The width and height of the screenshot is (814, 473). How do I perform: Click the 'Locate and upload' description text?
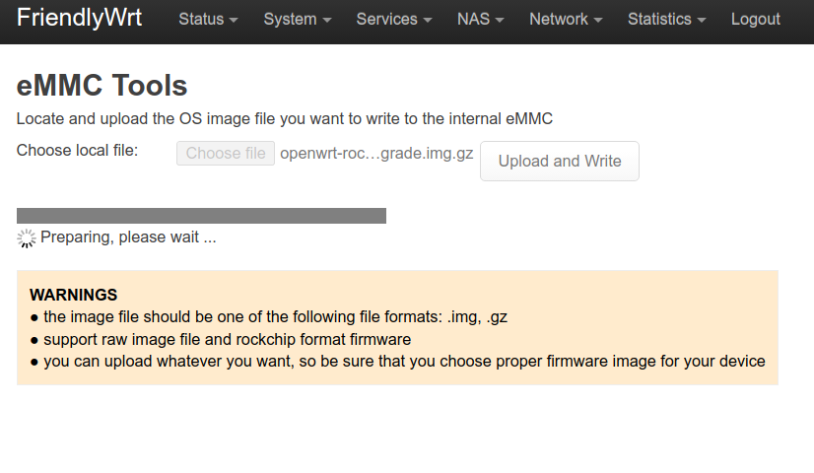[285, 119]
